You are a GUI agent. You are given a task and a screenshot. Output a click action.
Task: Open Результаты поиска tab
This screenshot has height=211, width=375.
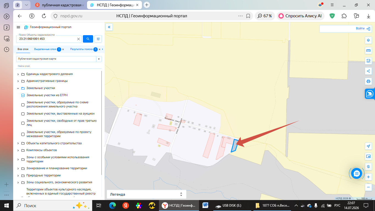click(x=81, y=49)
